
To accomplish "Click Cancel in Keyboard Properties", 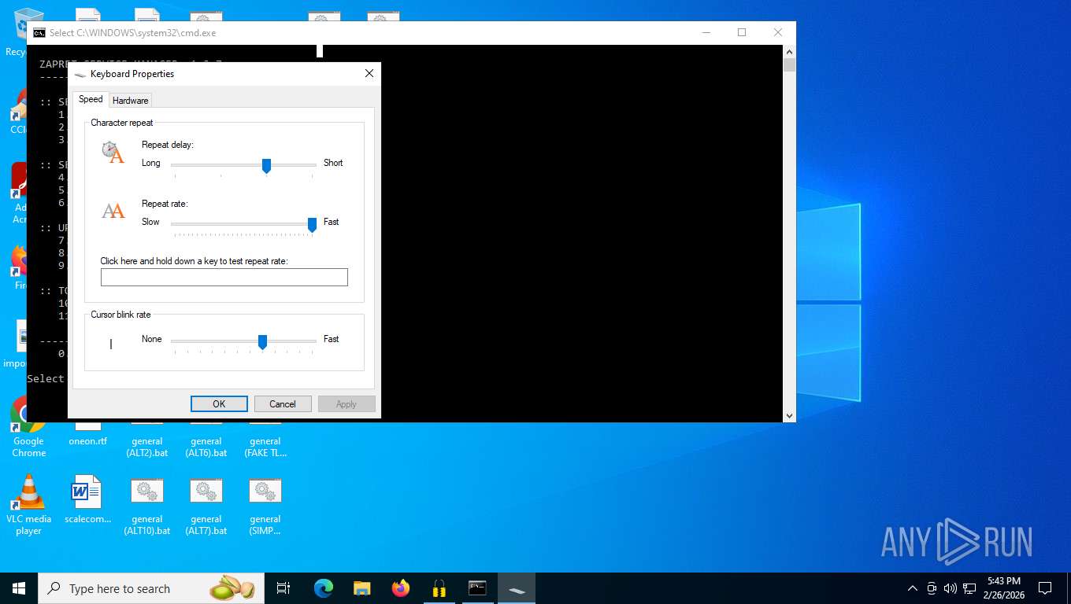I will [x=283, y=403].
